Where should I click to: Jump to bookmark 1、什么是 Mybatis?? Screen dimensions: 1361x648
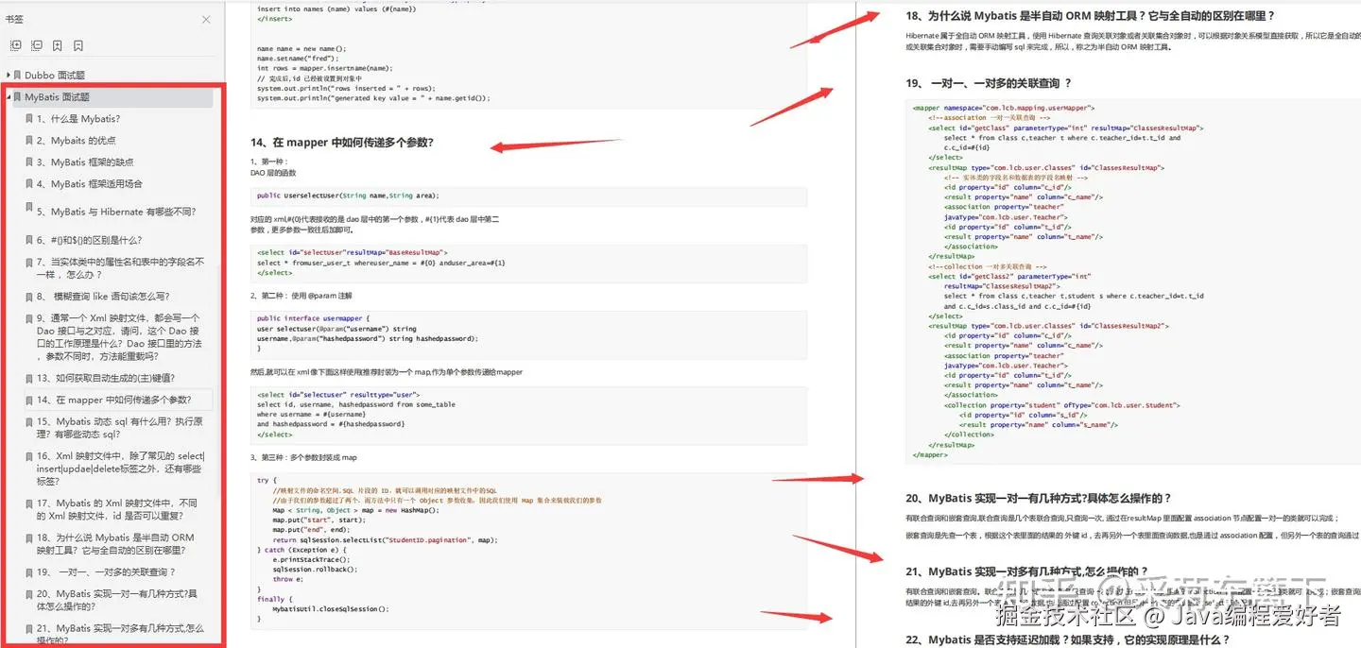tap(78, 119)
